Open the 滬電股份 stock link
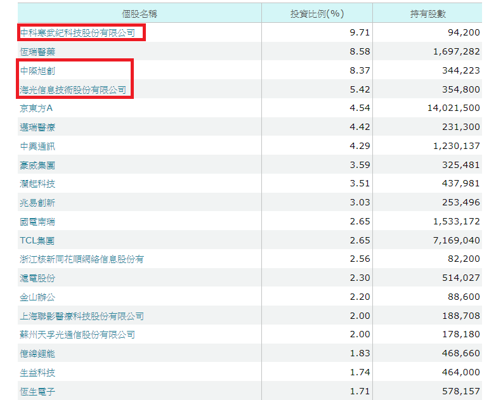This screenshot has width=489, height=400. tap(37, 278)
